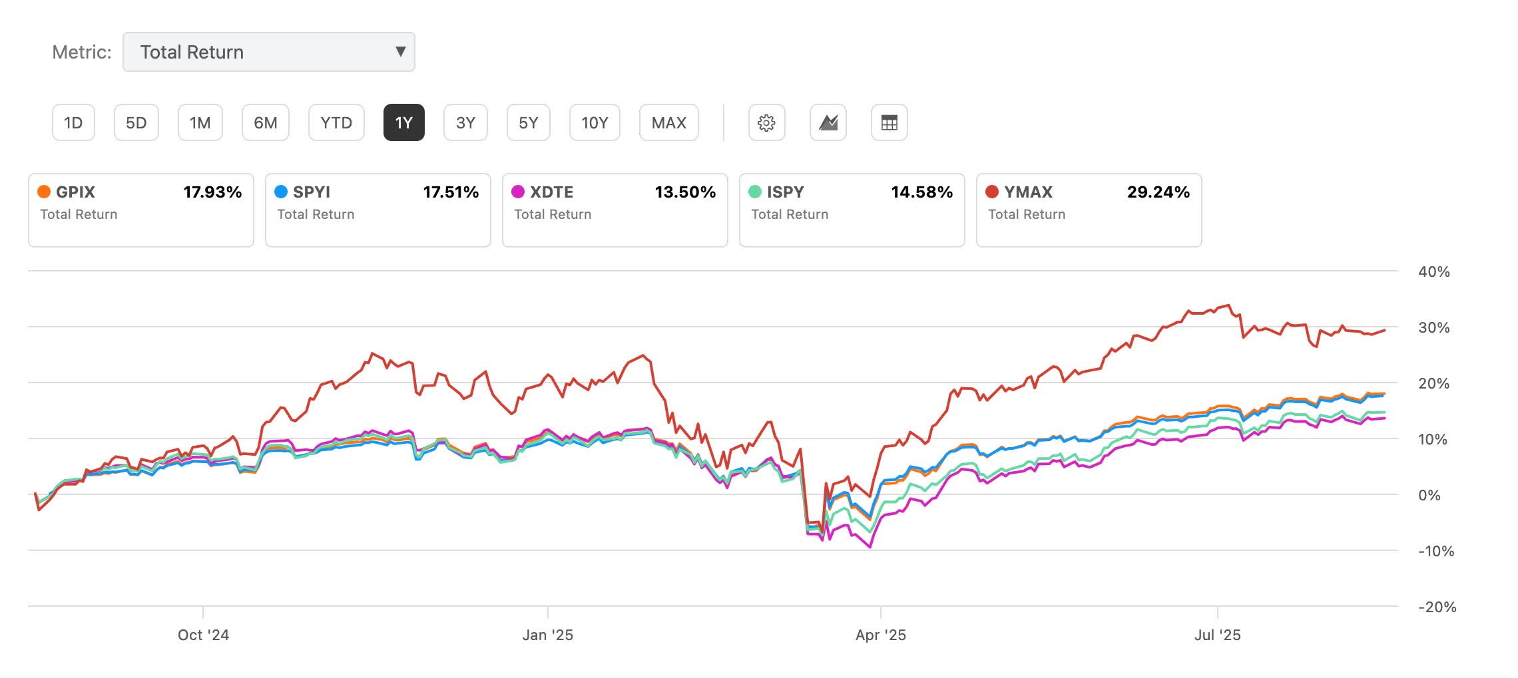
Task: Click the SPYI total return card
Action: (378, 210)
